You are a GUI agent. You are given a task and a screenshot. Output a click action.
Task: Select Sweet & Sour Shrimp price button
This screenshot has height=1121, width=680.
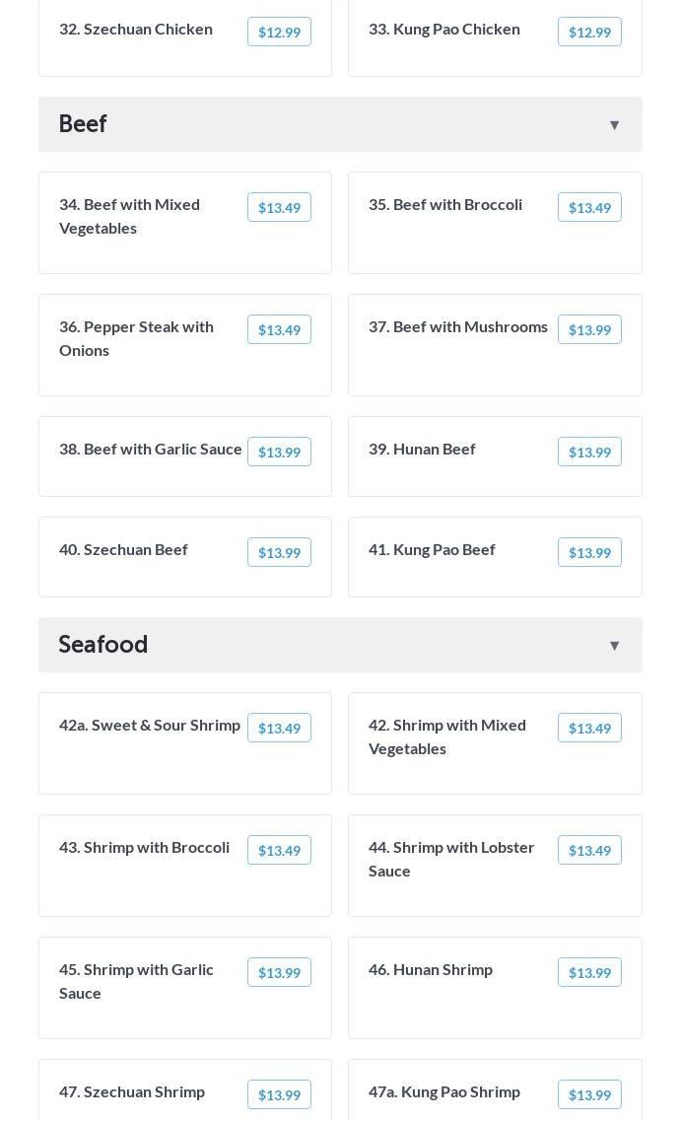279,728
